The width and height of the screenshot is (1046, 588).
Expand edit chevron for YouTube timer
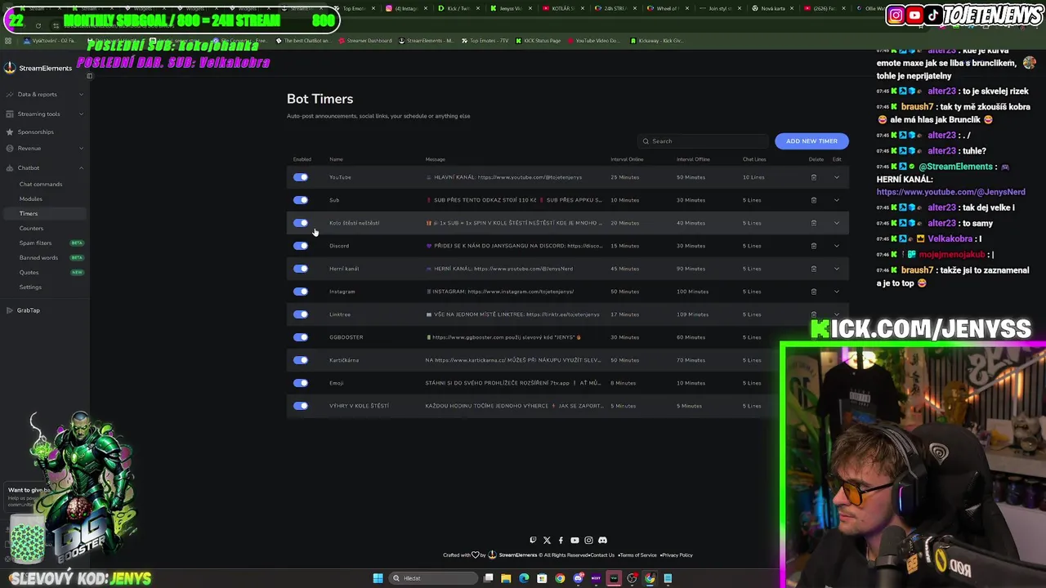[x=836, y=177]
